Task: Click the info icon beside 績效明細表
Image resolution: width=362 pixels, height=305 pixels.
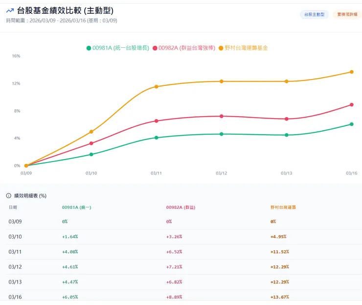Action: pyautogui.click(x=8, y=196)
